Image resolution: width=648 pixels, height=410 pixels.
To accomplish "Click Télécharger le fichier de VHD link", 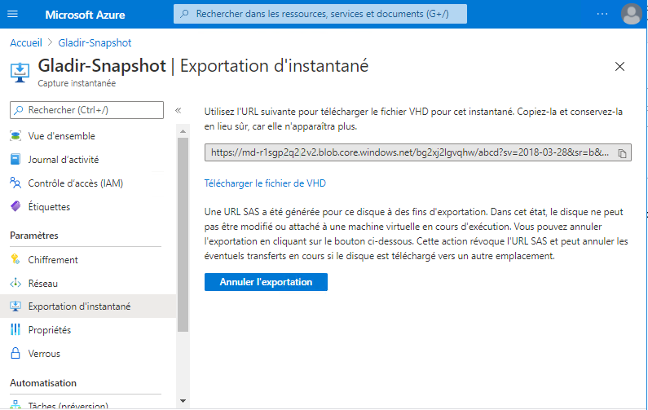I will [x=265, y=183].
